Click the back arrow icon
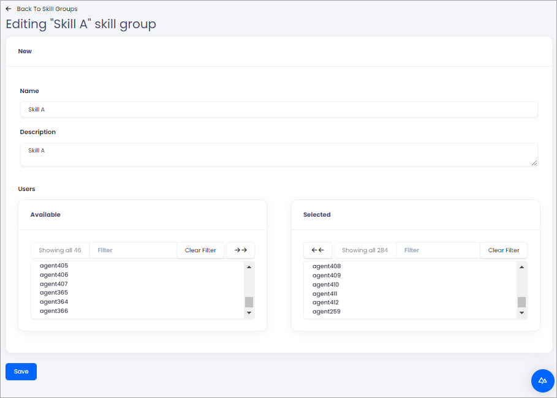 [x=9, y=9]
